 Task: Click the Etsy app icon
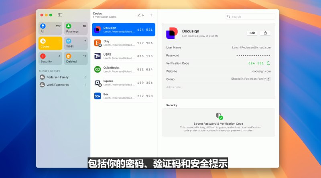click(x=98, y=43)
